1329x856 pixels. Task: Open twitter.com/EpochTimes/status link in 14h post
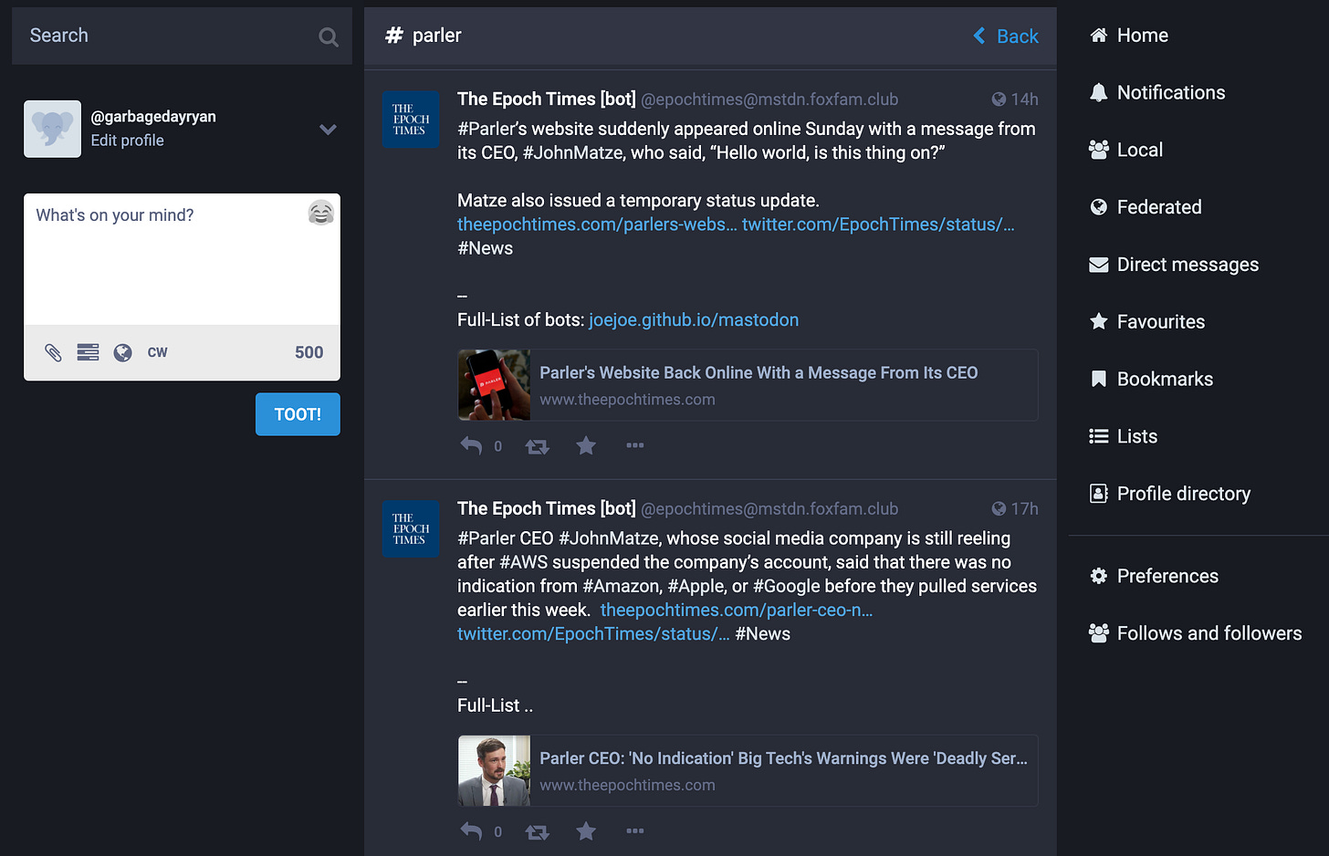[x=878, y=224]
